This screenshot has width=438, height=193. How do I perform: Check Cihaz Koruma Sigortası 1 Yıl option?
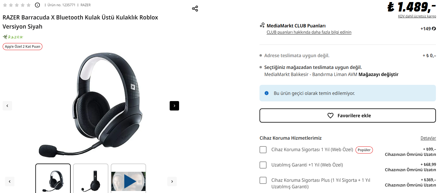click(x=263, y=150)
